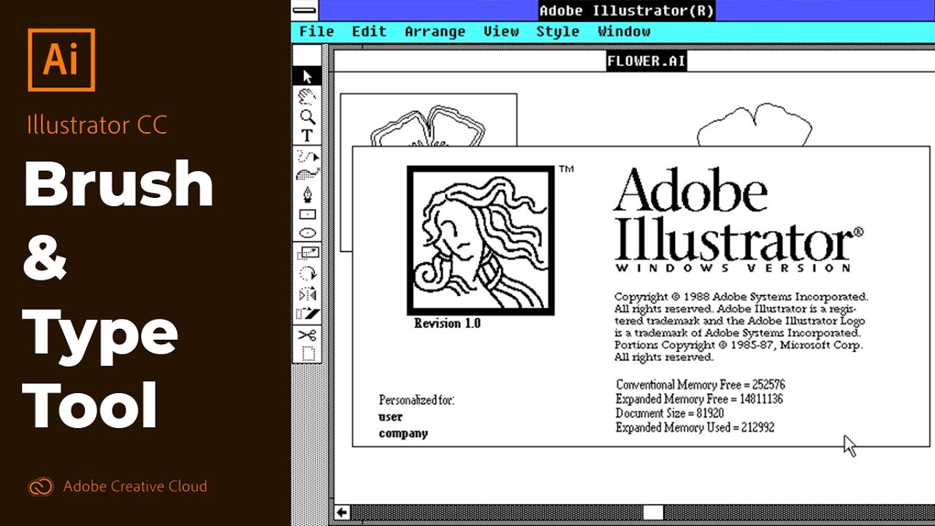The image size is (935, 526).
Task: Click the Adobe Creative Cloud text
Action: pos(135,487)
